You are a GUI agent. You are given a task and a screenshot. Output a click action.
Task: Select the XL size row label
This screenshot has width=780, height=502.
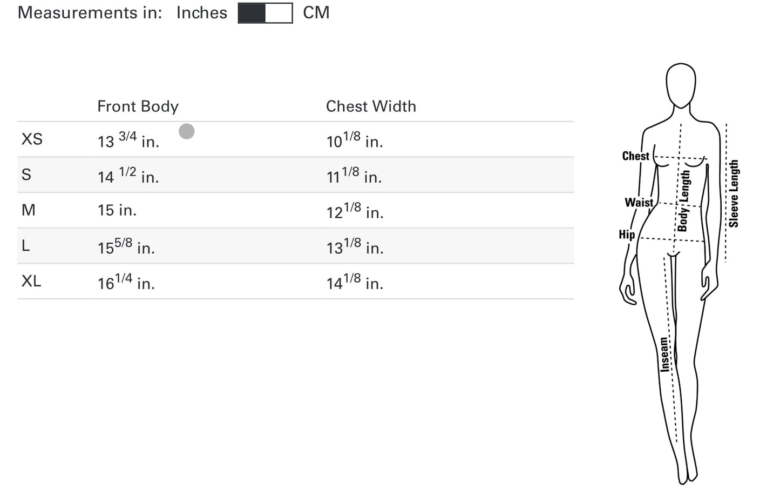pyautogui.click(x=31, y=281)
